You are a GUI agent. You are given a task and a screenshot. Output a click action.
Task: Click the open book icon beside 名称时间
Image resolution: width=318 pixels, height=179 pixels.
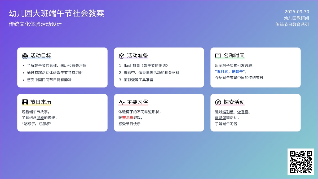click(218, 56)
